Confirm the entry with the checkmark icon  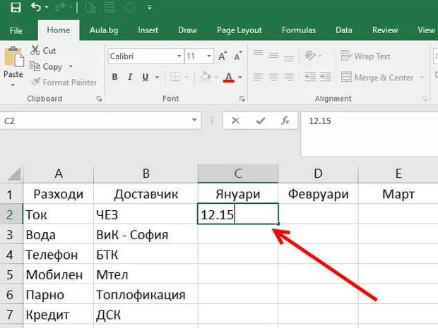click(261, 121)
